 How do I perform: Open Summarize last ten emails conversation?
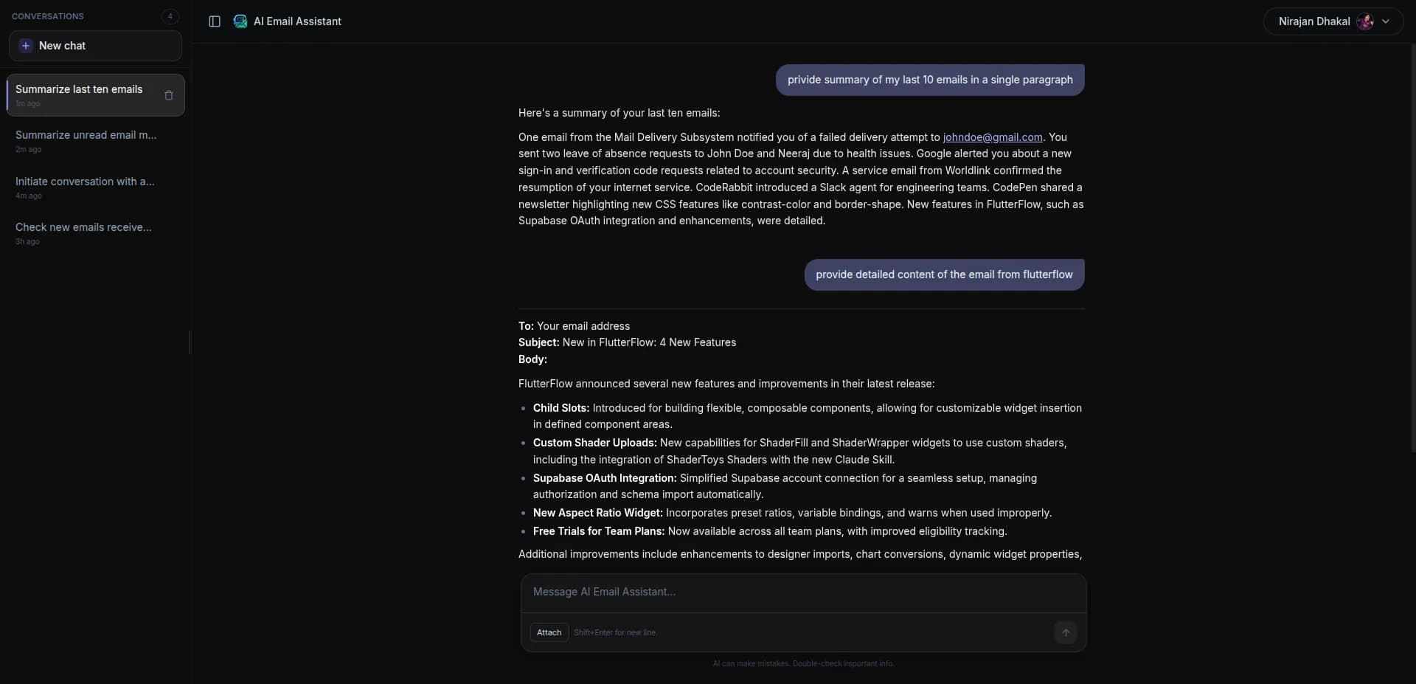click(95, 95)
